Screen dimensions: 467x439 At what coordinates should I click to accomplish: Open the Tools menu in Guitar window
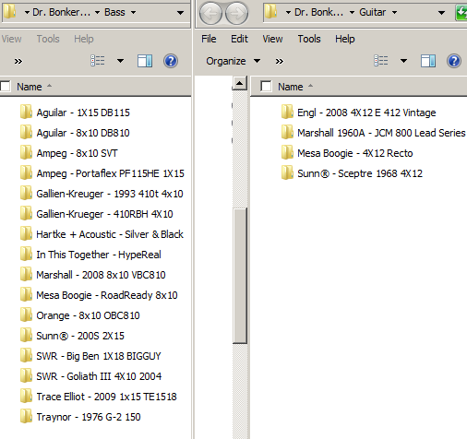(309, 39)
